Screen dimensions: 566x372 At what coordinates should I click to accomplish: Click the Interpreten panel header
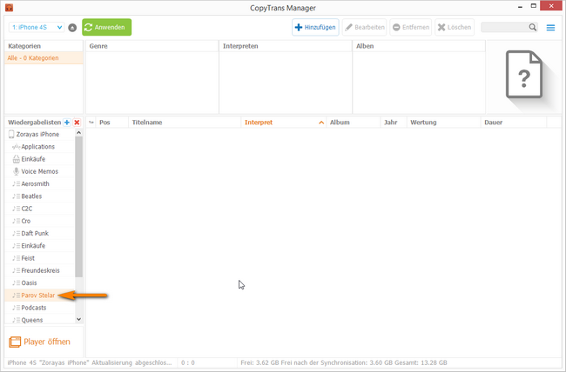point(286,46)
